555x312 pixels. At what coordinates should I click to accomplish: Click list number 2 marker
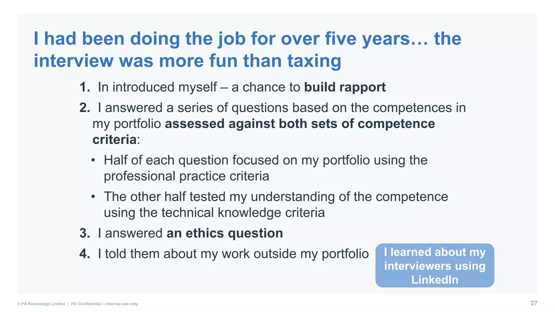coord(85,108)
